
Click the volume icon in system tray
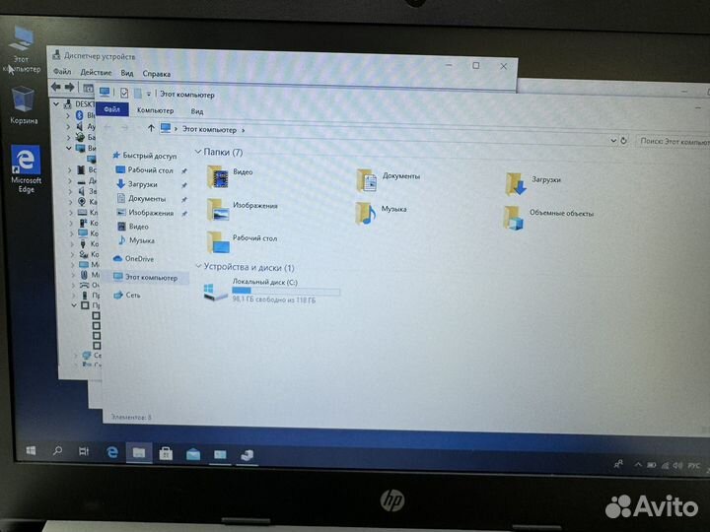pos(677,465)
